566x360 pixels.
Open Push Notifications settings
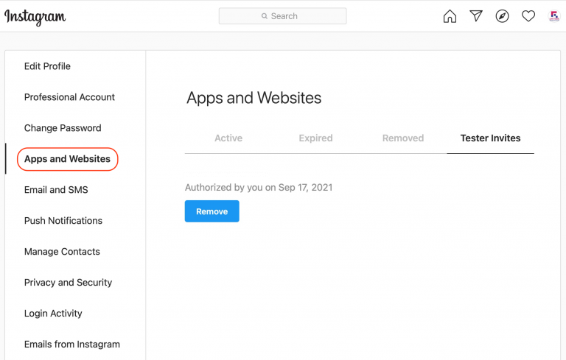click(x=63, y=221)
